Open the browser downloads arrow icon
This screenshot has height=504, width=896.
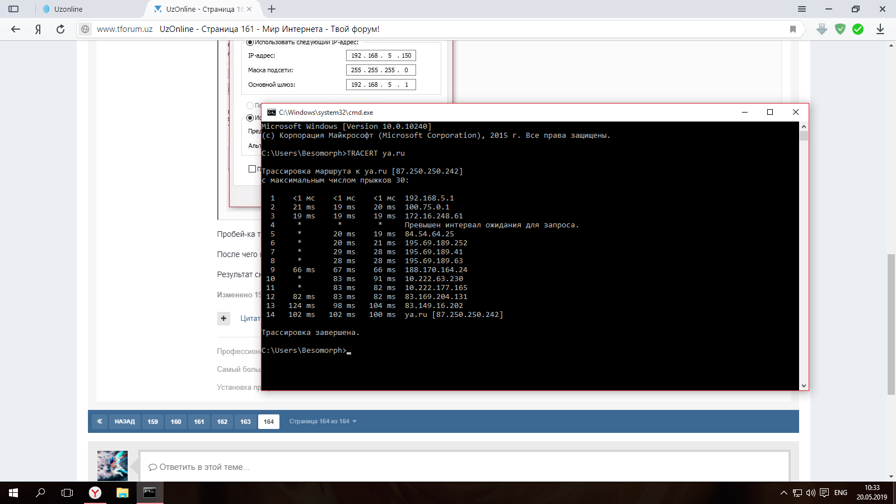pyautogui.click(x=880, y=29)
